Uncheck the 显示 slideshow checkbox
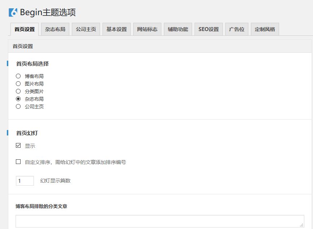 [x=18, y=146]
